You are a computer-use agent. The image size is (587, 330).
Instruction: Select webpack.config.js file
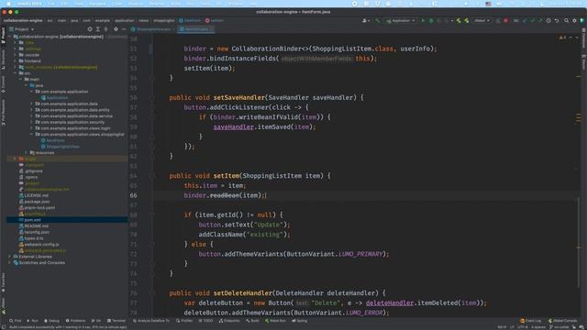click(x=39, y=245)
